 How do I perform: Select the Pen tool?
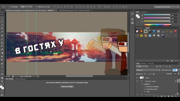tap(2, 64)
